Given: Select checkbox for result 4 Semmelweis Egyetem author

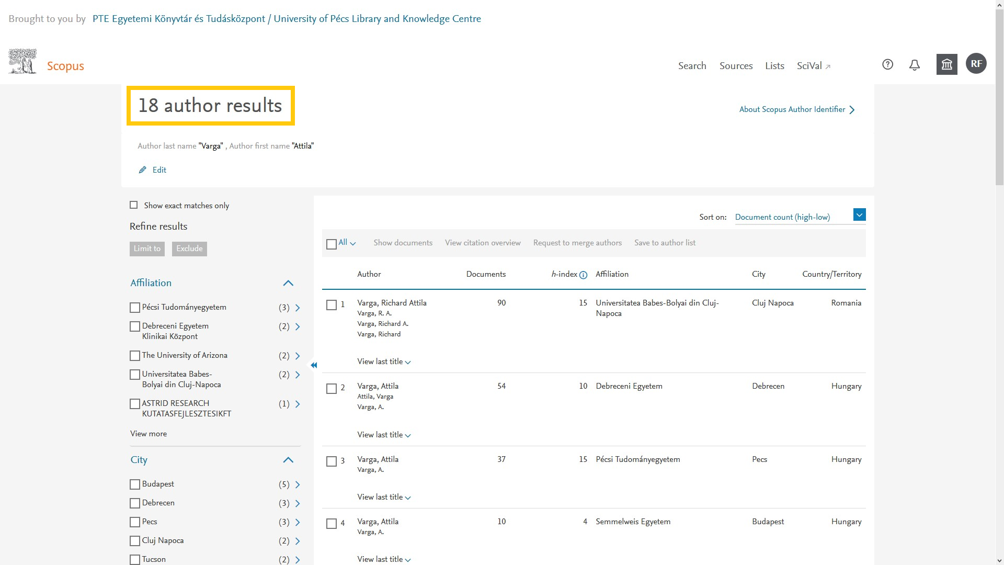Looking at the screenshot, I should (331, 523).
